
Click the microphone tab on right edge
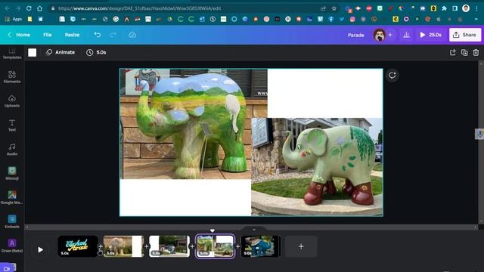[479, 134]
